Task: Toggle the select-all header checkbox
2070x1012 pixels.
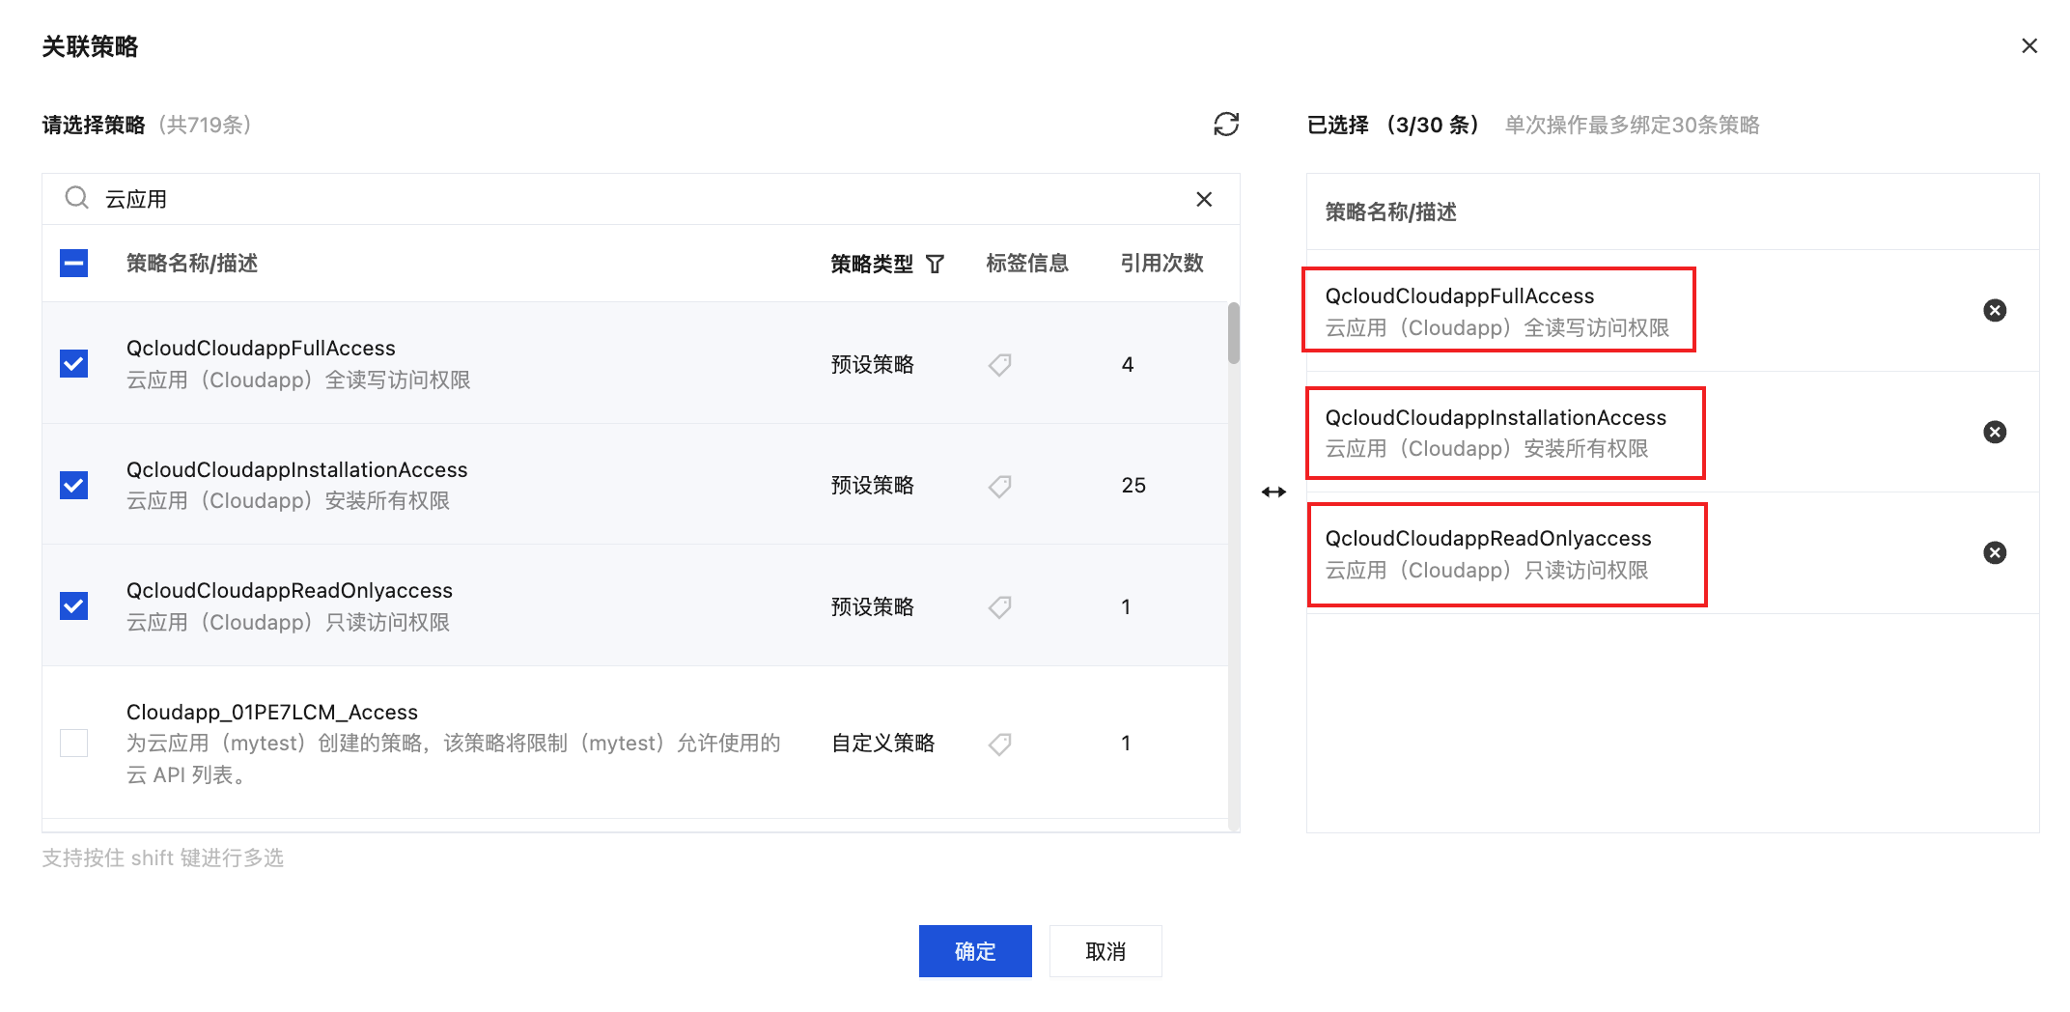Action: [x=73, y=263]
